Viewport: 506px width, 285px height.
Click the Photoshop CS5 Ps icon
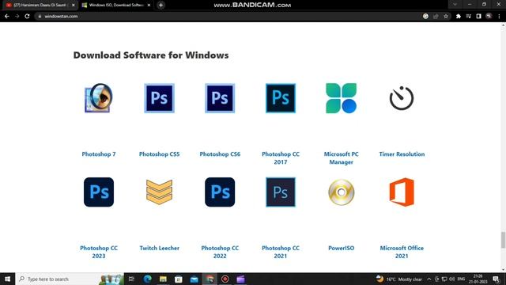pos(159,98)
